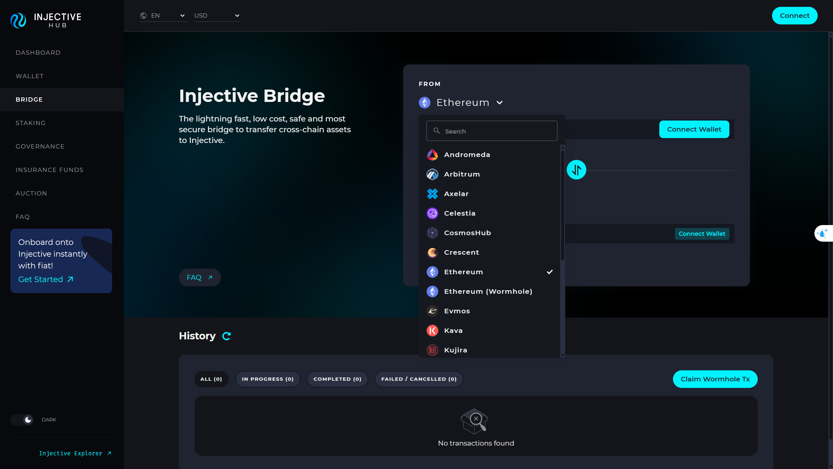Click the search magnifier icon in the dropdown
The width and height of the screenshot is (833, 469).
point(437,131)
